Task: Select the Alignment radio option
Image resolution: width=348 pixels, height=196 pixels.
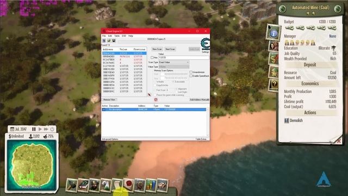Action: click(177, 89)
